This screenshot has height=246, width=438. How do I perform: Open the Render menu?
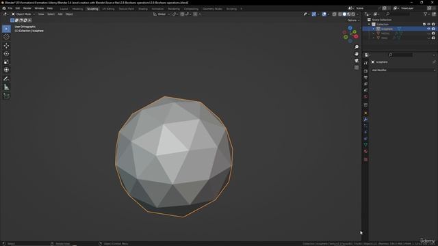(27, 8)
